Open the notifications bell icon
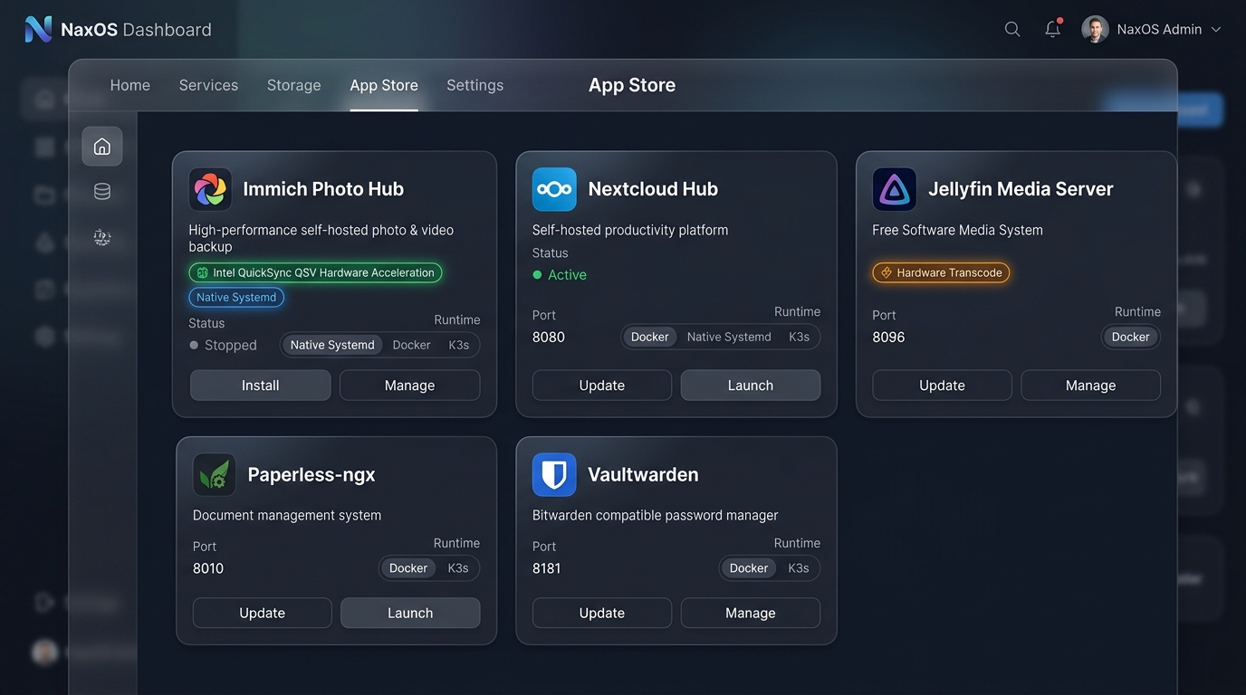Screen dimensions: 1246x695 pos(1052,29)
